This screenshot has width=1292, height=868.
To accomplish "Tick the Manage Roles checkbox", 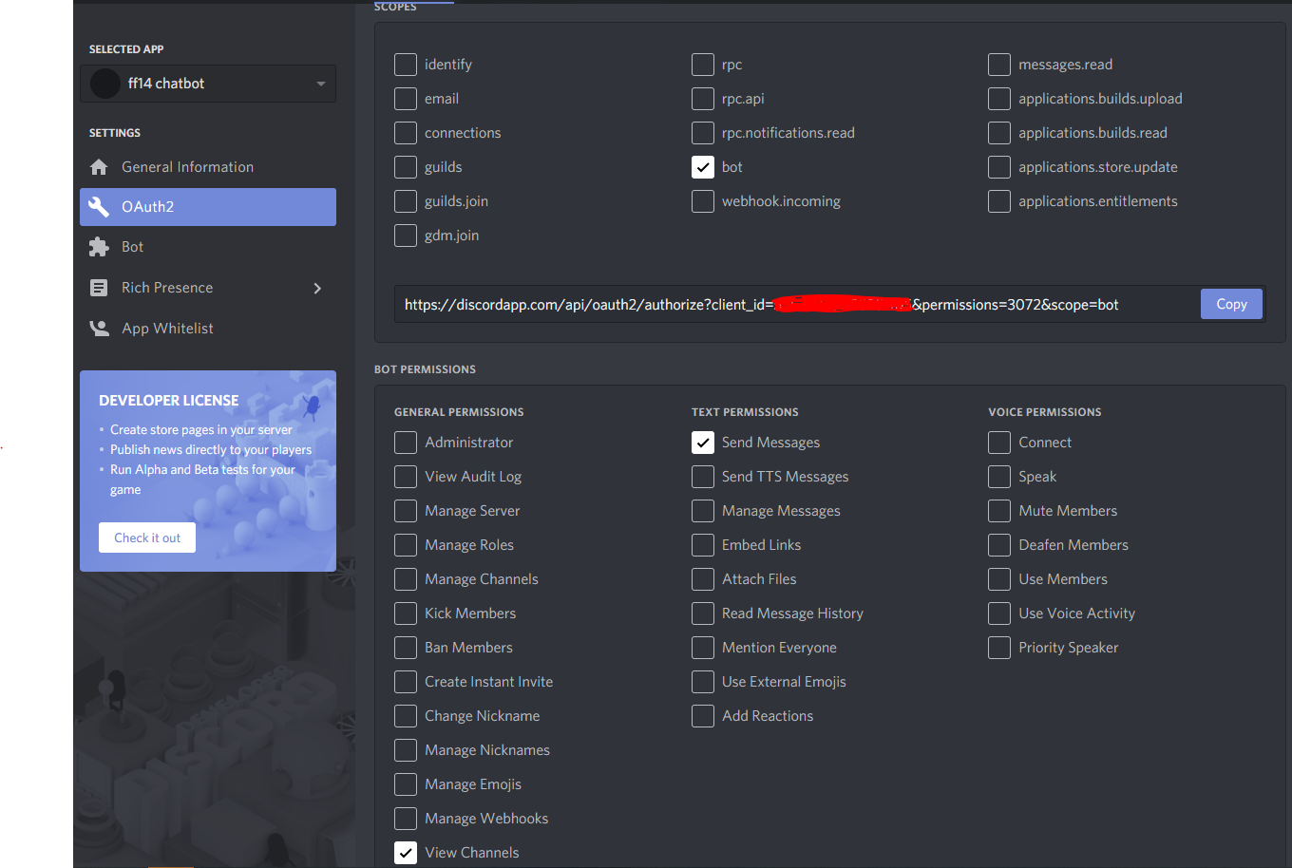I will pyautogui.click(x=406, y=545).
